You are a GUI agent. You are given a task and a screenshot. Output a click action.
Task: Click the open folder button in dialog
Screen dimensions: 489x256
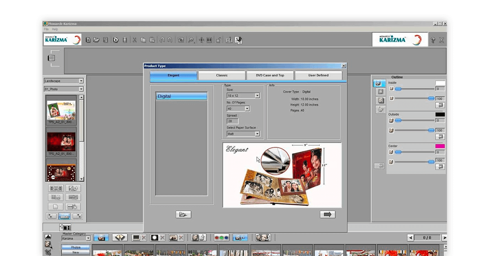[x=183, y=214]
